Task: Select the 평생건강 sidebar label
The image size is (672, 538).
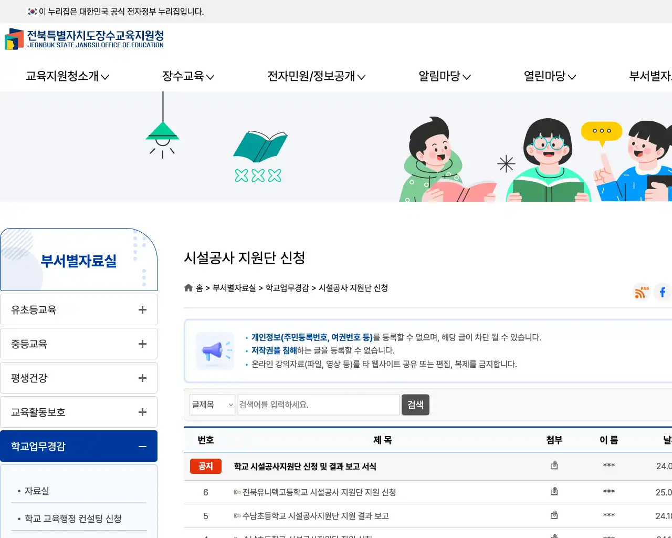Action: 29,378
